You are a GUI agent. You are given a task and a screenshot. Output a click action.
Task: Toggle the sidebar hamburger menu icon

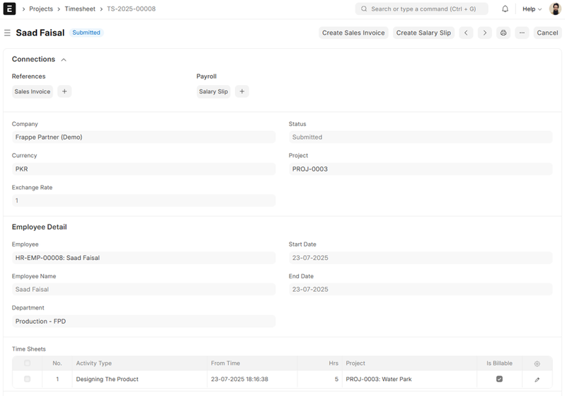[7, 33]
